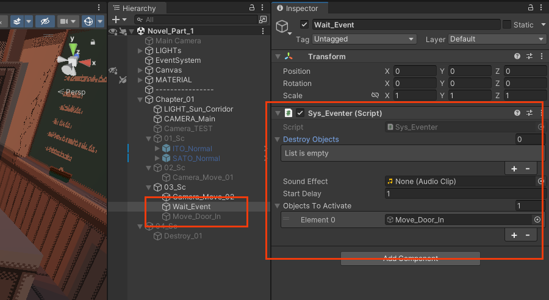Switch to the Inspector tab
Image resolution: width=549 pixels, height=300 pixels.
pyautogui.click(x=298, y=9)
